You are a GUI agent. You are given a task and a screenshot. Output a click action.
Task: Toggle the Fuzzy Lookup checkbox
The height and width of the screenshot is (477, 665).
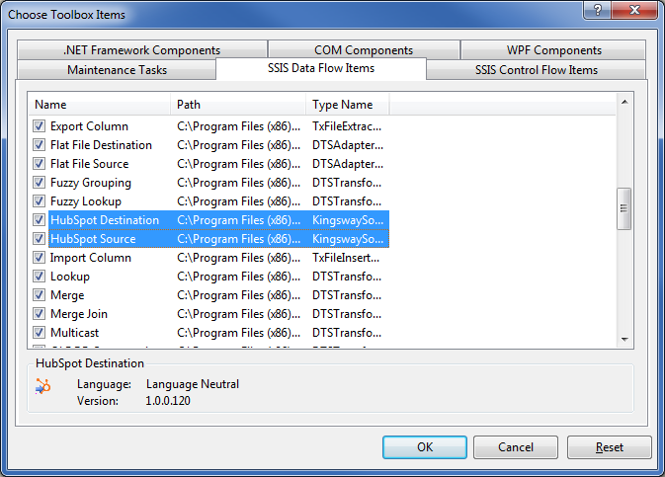(39, 201)
